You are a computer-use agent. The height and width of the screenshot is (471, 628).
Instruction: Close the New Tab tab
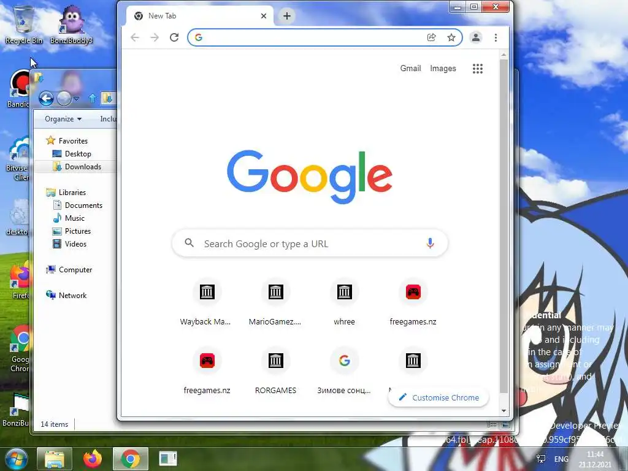tap(264, 16)
